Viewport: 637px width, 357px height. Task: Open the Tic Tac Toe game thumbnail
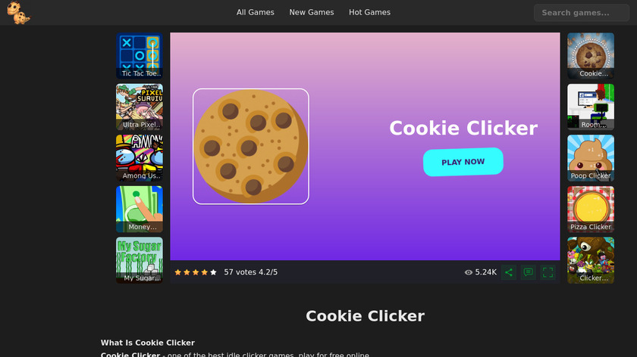click(x=140, y=55)
